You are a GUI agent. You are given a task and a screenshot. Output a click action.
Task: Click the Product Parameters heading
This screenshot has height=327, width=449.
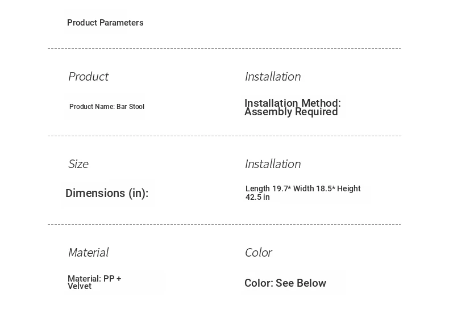[105, 23]
